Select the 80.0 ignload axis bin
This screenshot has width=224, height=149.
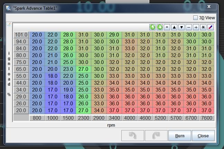pyautogui.click(x=21, y=55)
